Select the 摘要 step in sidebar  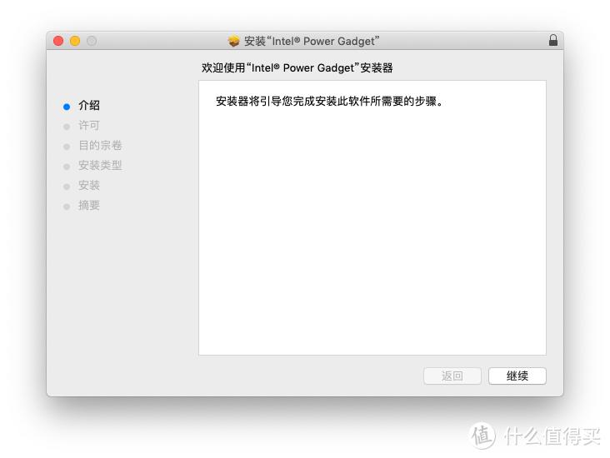89,206
